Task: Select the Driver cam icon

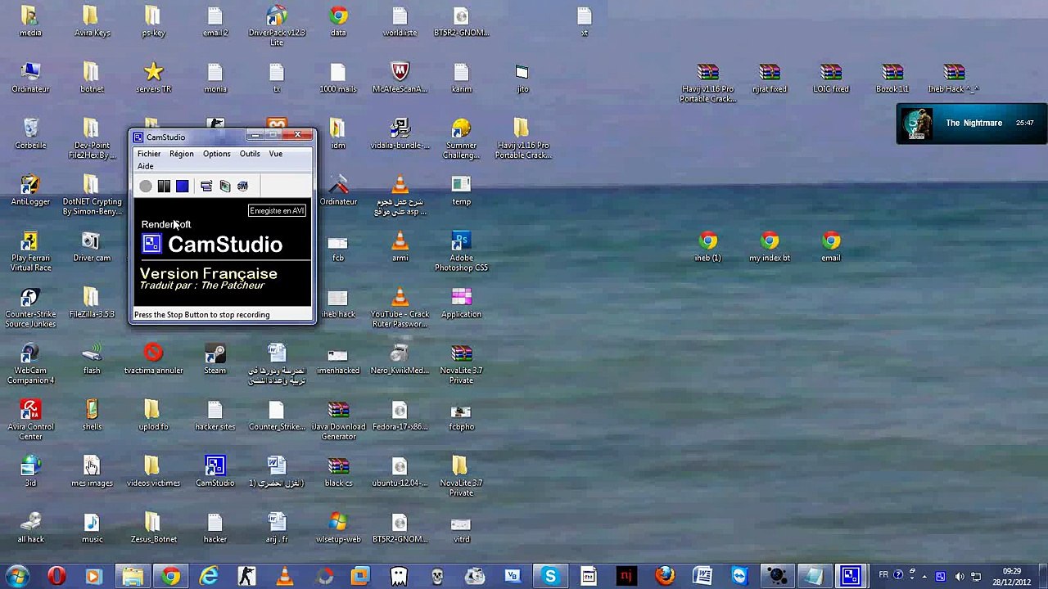Action: (x=91, y=247)
